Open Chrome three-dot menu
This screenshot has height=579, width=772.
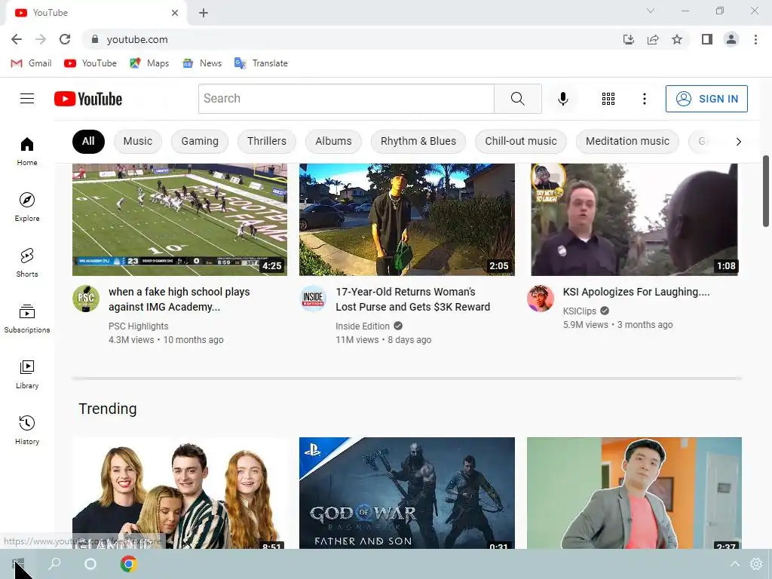(755, 39)
